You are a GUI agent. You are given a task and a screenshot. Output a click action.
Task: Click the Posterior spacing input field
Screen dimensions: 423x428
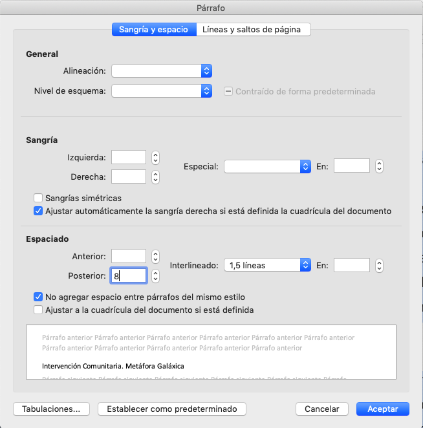pyautogui.click(x=129, y=276)
